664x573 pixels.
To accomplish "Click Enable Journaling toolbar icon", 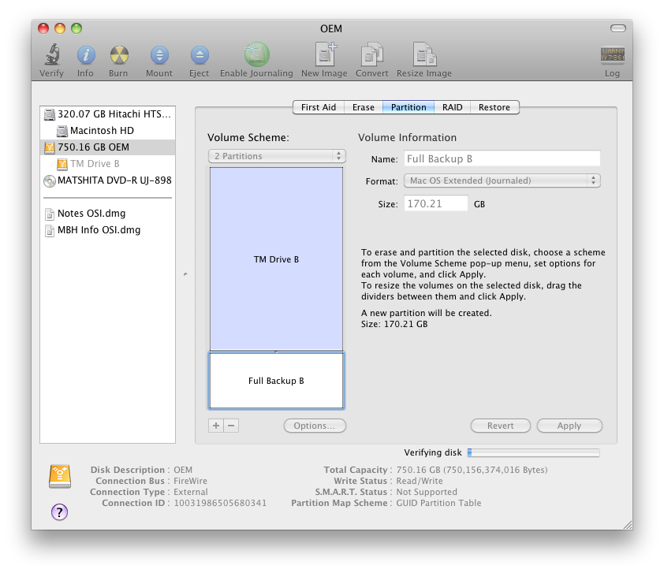I will coord(256,54).
